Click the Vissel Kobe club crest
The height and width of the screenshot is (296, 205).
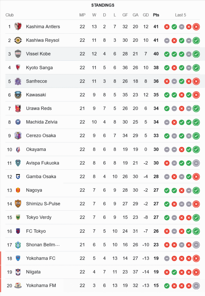coord(18,54)
